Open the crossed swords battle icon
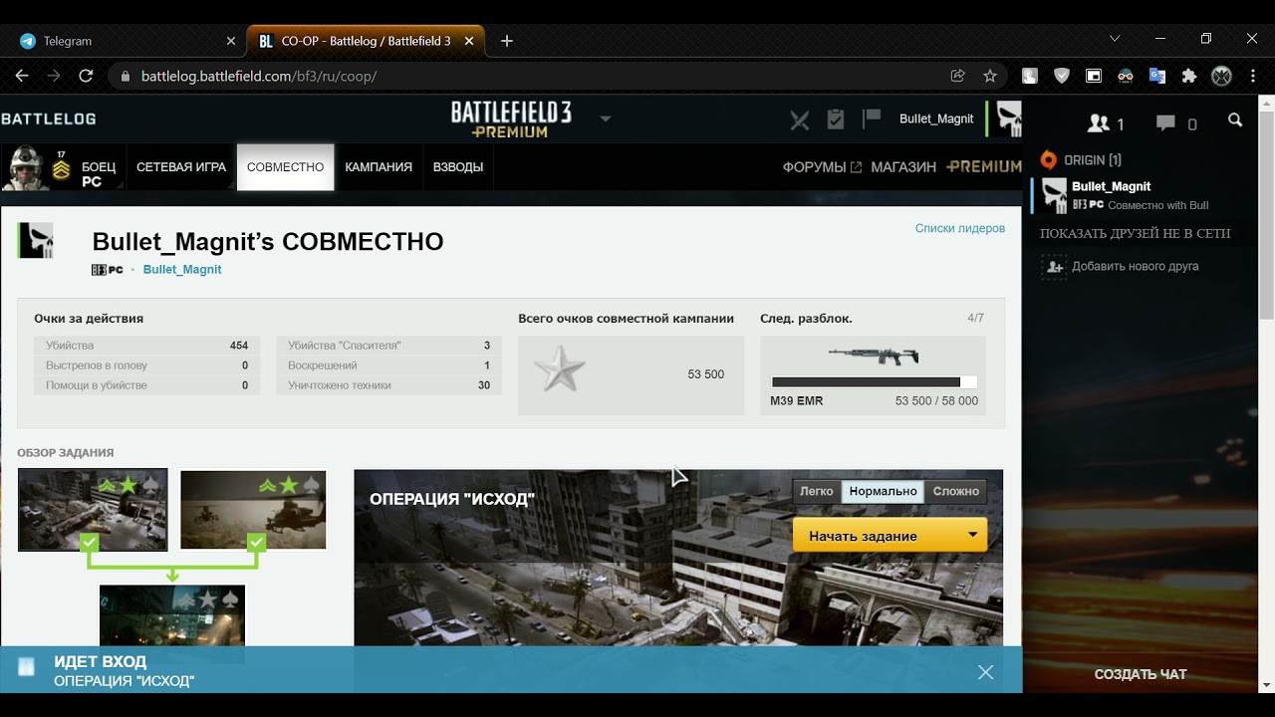 (800, 119)
